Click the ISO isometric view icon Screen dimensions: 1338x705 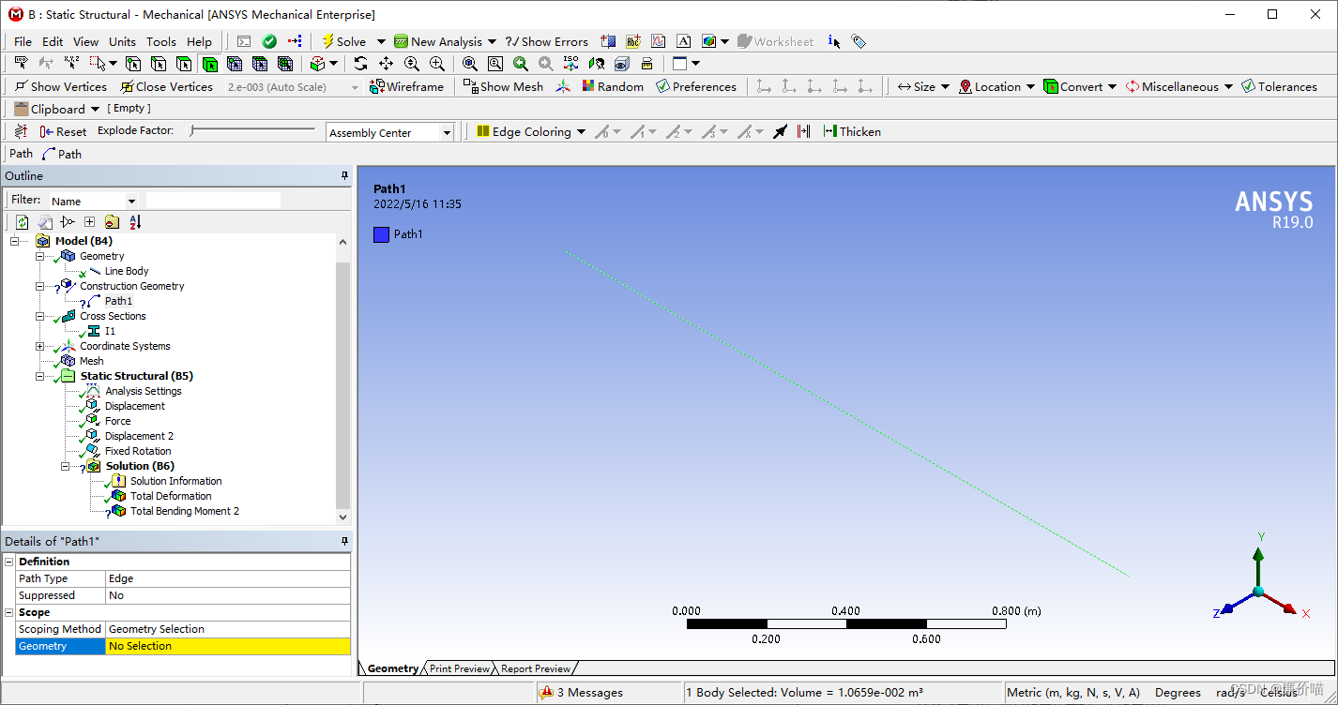click(x=570, y=64)
